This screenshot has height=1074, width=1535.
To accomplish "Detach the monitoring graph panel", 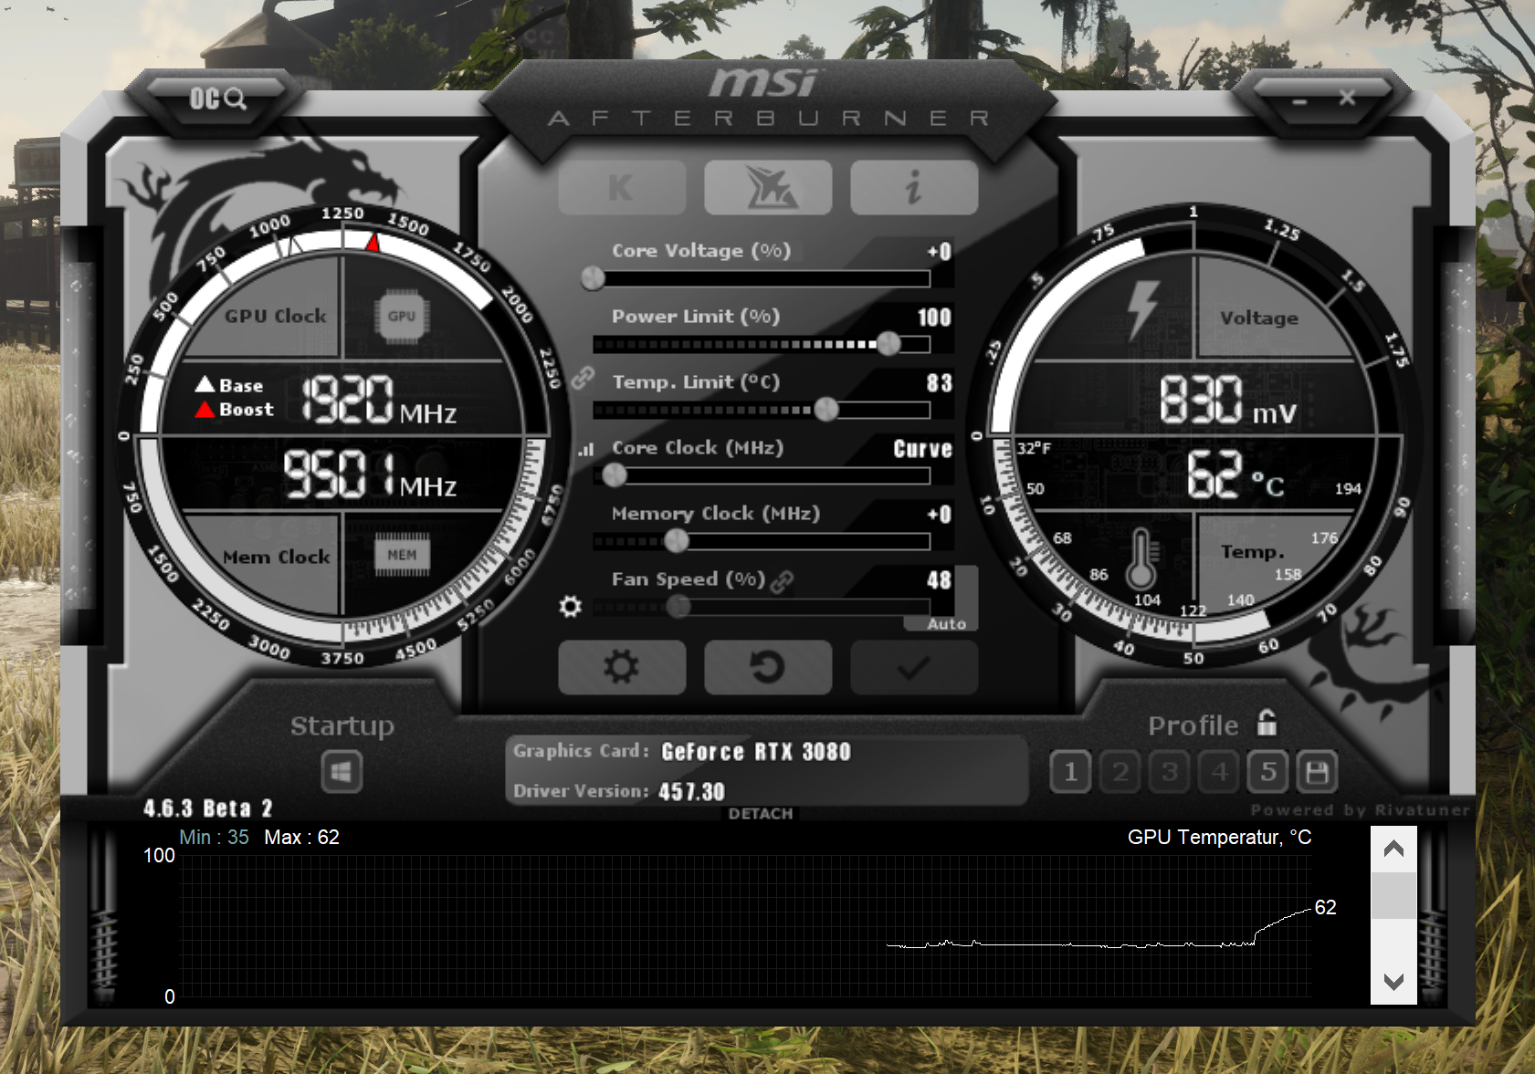I will pyautogui.click(x=761, y=814).
